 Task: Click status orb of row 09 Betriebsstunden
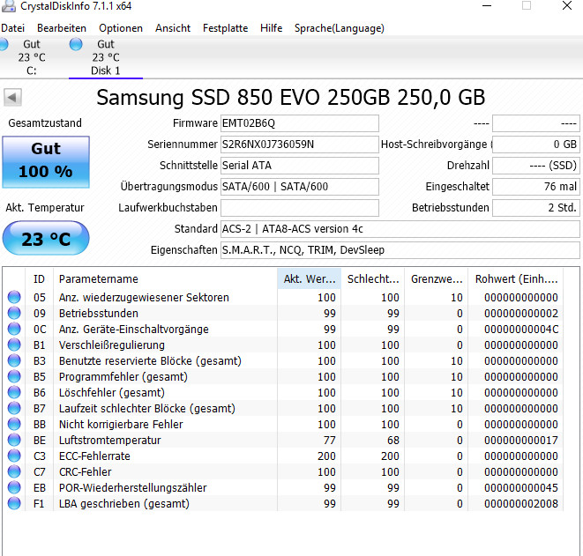[14, 313]
